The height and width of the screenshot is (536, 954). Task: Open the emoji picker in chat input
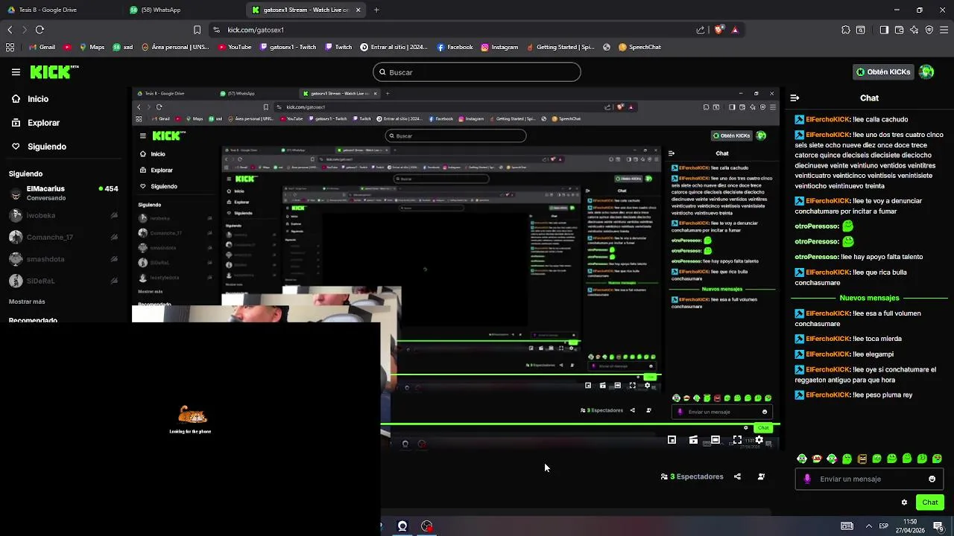point(932,479)
